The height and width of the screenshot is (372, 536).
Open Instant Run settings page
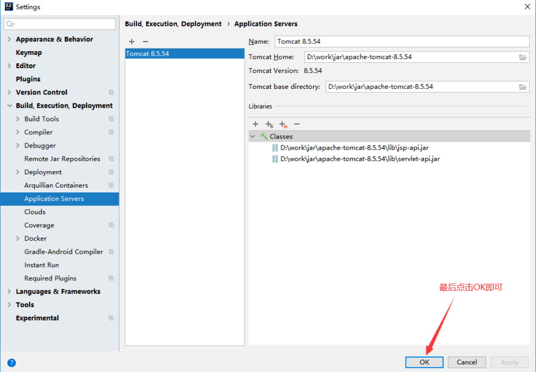[x=42, y=265]
